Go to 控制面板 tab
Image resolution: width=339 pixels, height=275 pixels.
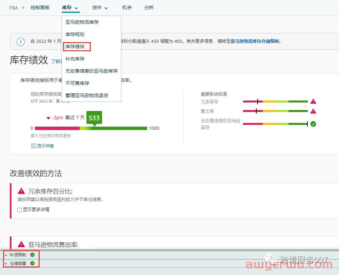[40, 7]
